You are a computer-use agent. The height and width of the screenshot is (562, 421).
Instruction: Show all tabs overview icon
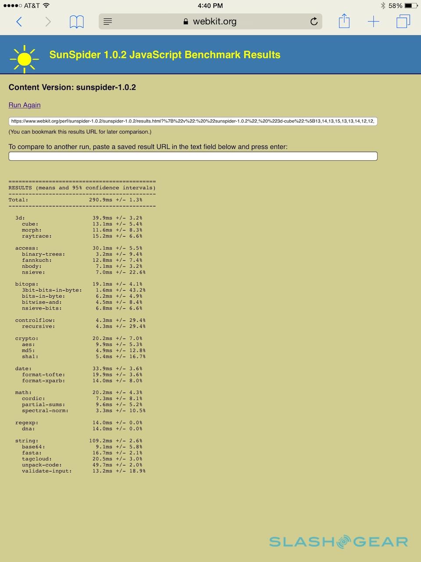pyautogui.click(x=403, y=22)
